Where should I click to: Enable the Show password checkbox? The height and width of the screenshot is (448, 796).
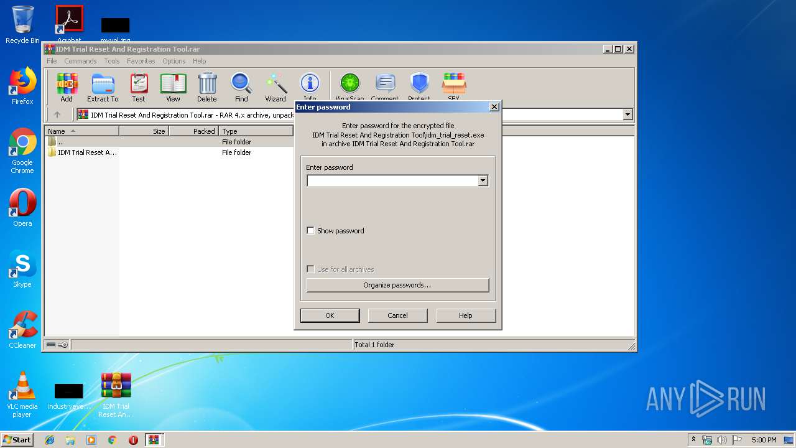[311, 231]
